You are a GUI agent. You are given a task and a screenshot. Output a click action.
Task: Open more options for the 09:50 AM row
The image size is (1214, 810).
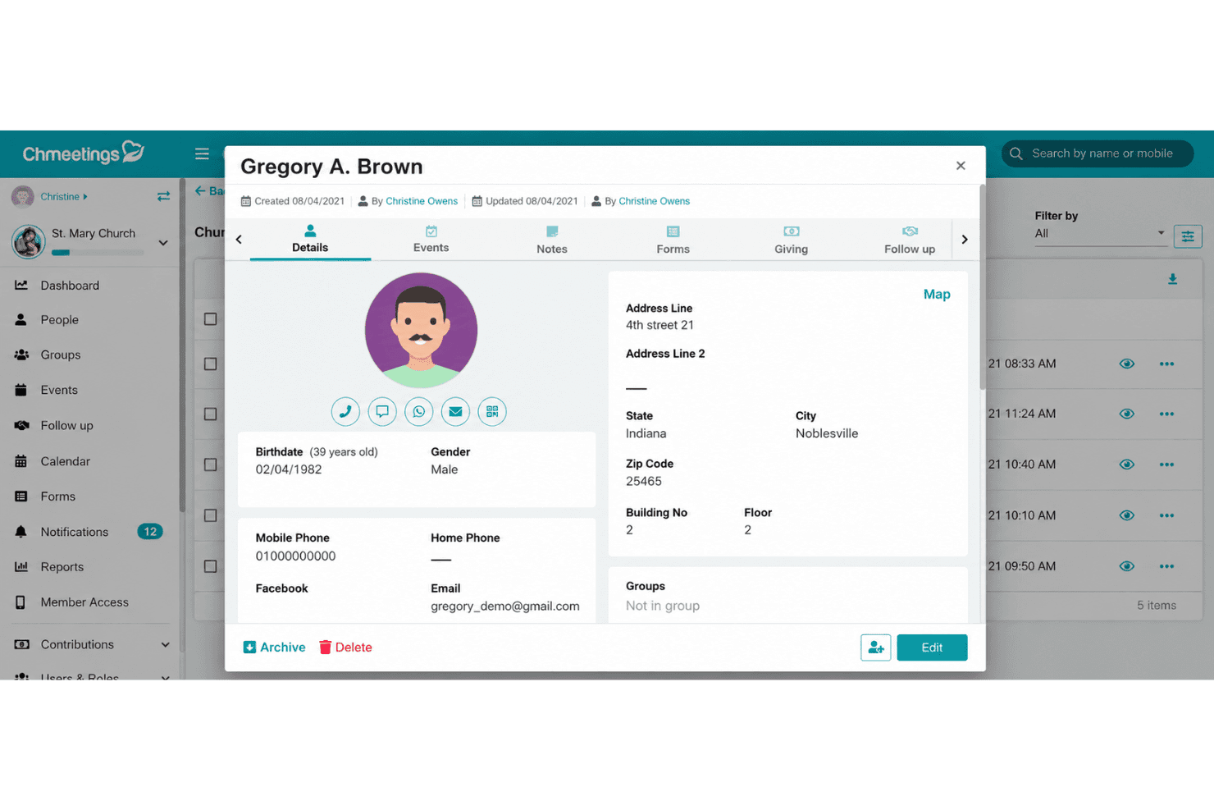[x=1166, y=566]
